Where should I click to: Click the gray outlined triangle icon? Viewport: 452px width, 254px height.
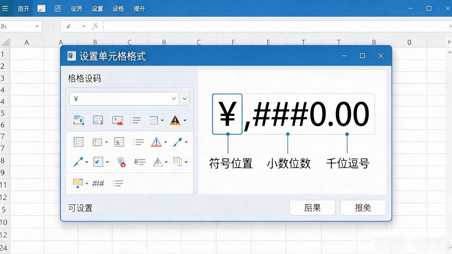click(157, 162)
